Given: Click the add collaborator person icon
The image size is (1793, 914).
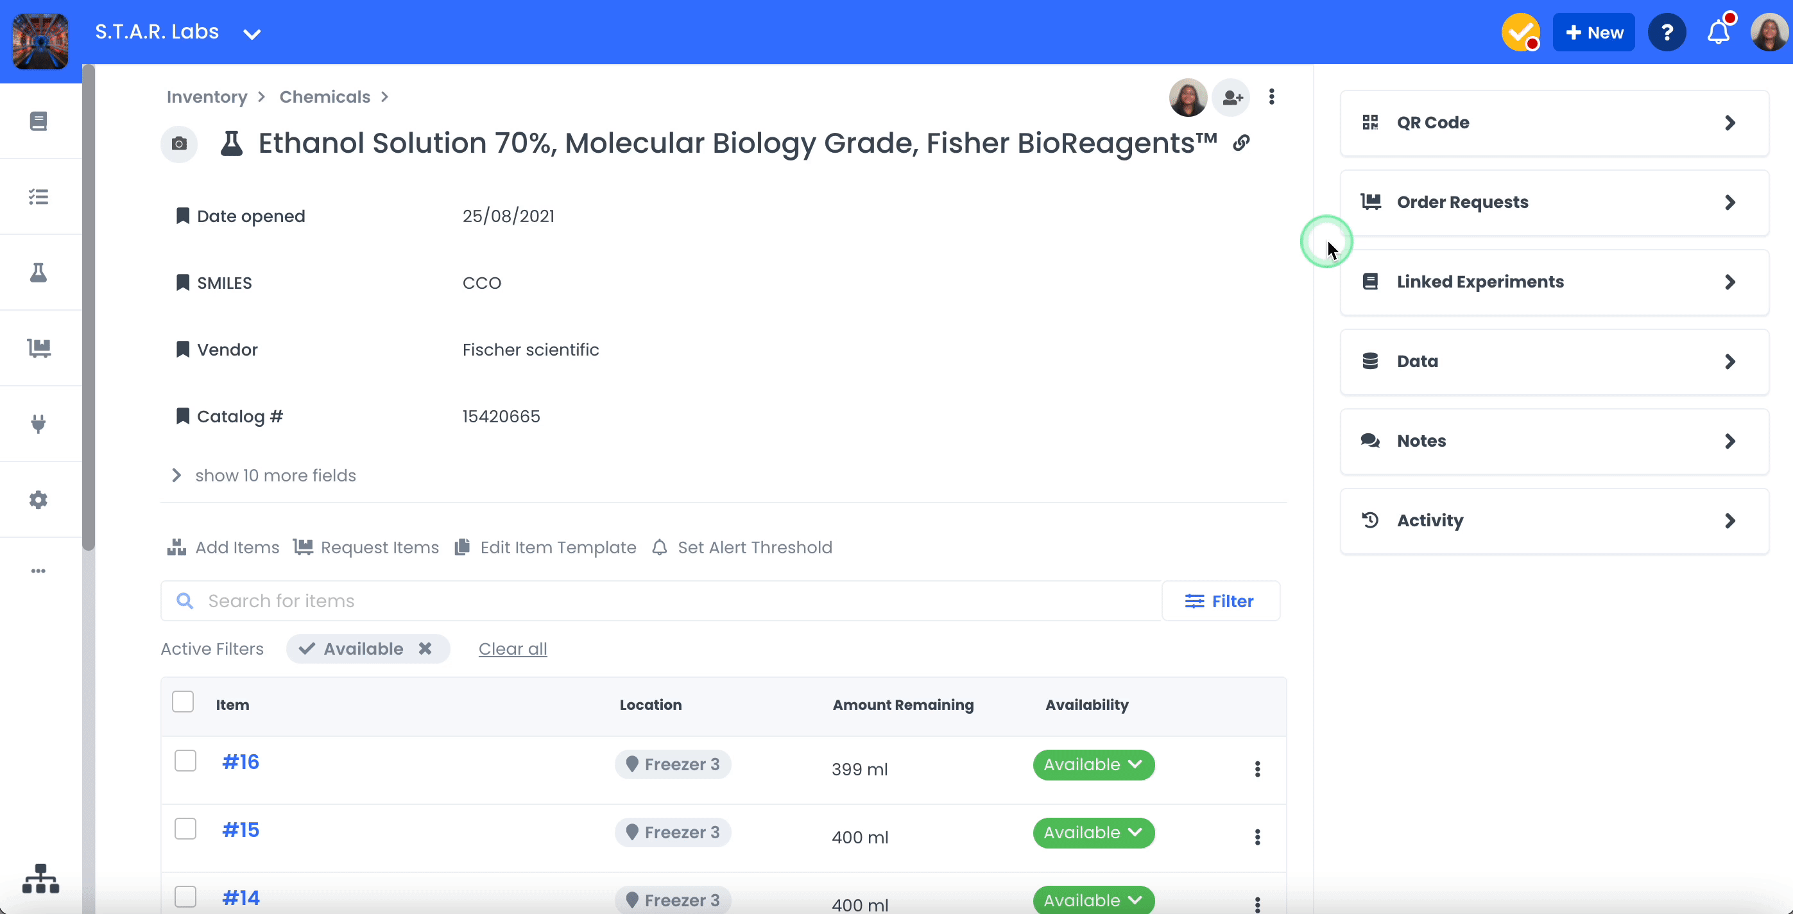Looking at the screenshot, I should [1232, 98].
